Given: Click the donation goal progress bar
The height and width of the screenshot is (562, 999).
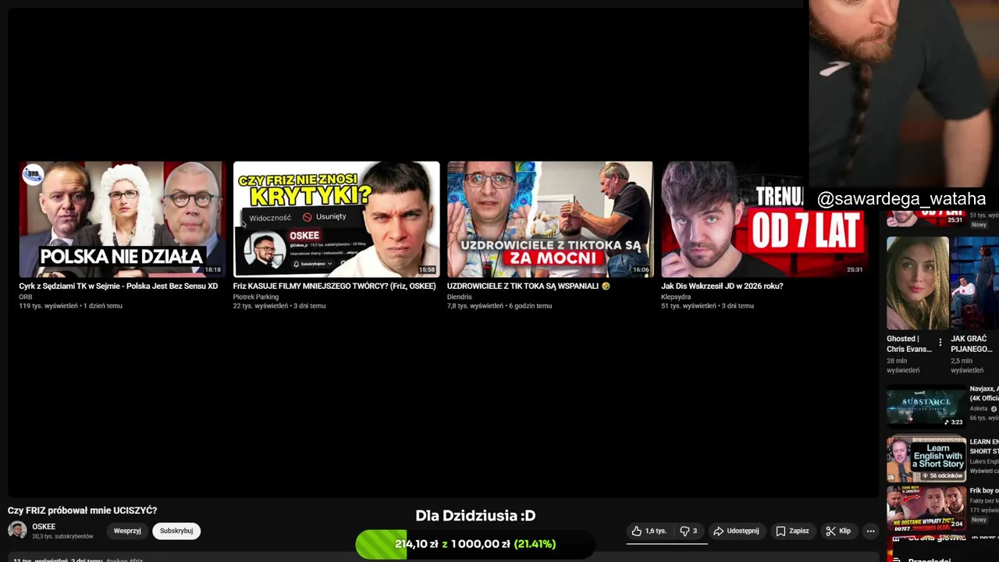Looking at the screenshot, I should click(475, 544).
